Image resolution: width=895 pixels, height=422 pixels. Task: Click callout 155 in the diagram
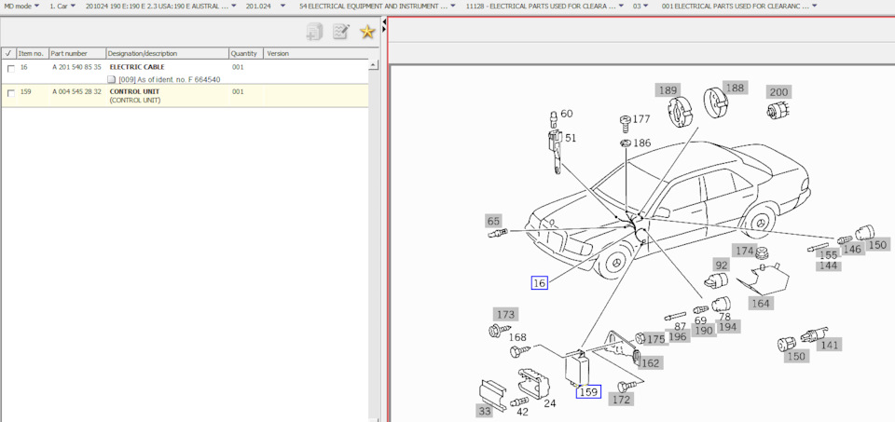(x=828, y=255)
